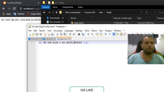Save the document with the floppy icon
The image size is (164, 92).
(x=37, y=34)
